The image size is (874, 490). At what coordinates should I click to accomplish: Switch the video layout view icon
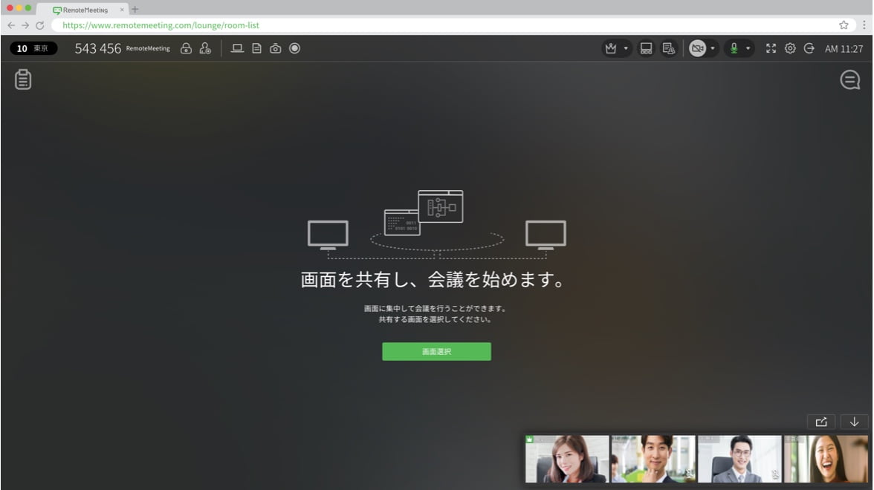(646, 48)
